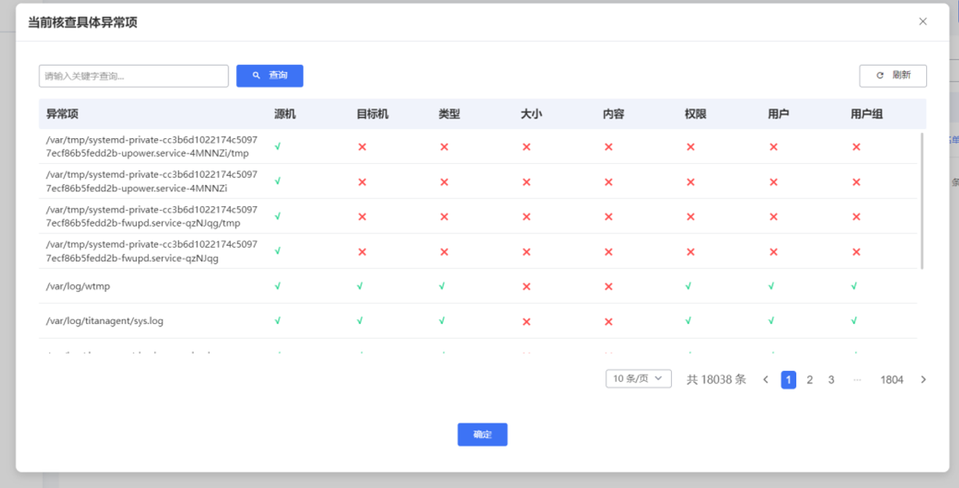959x488 pixels.
Task: Click the /var/log/titanagent/sys.log row path
Action: coord(105,321)
